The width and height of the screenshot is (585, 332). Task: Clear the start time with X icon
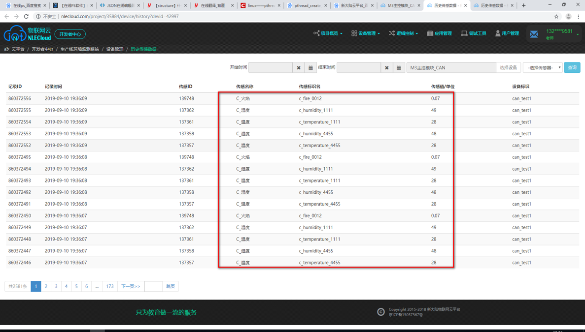click(299, 68)
